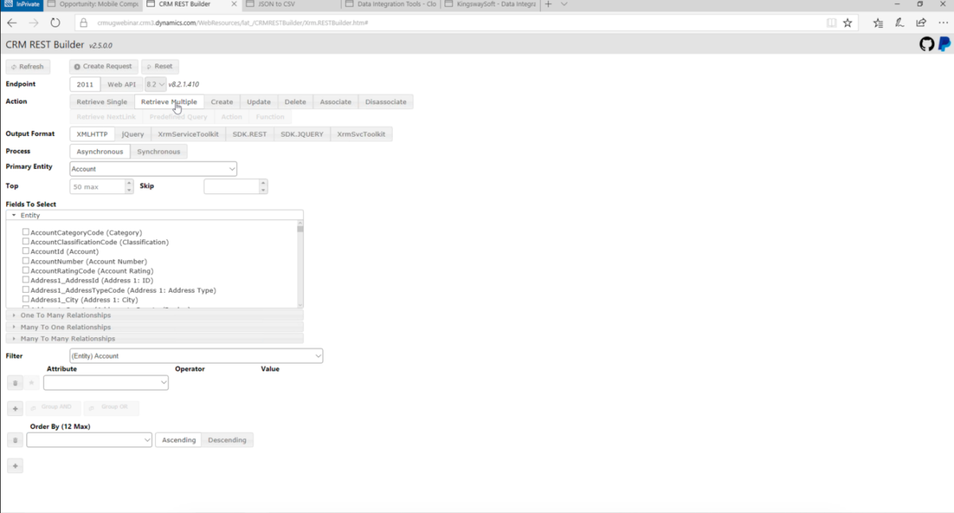
Task: Show tab previews chevron
Action: [x=564, y=4]
